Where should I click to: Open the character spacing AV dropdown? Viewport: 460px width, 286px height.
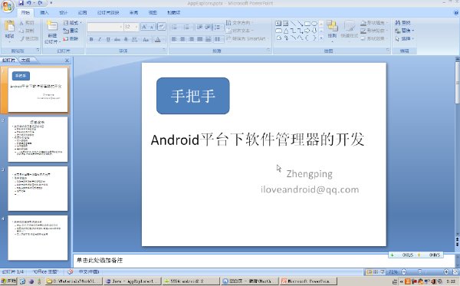(135, 39)
